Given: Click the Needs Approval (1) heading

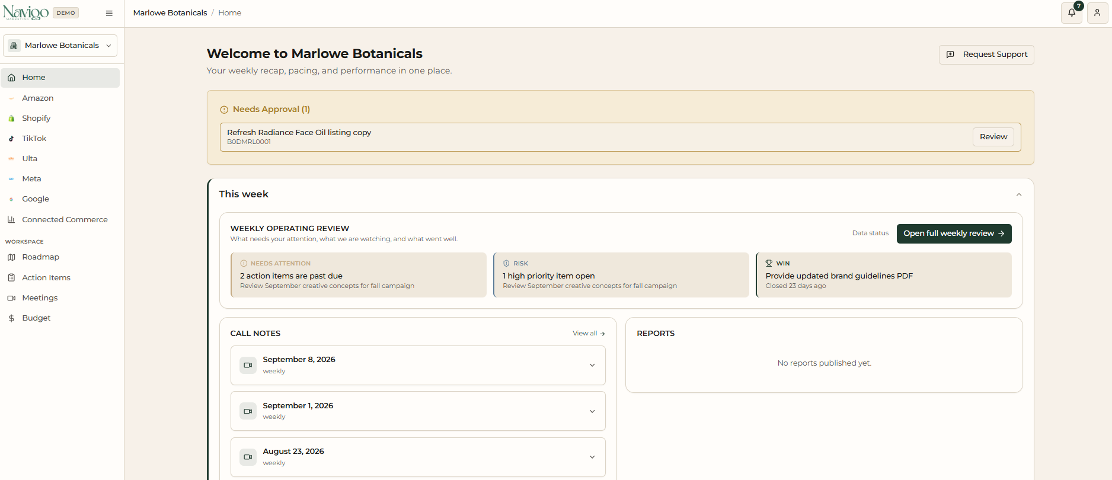Looking at the screenshot, I should tap(271, 110).
